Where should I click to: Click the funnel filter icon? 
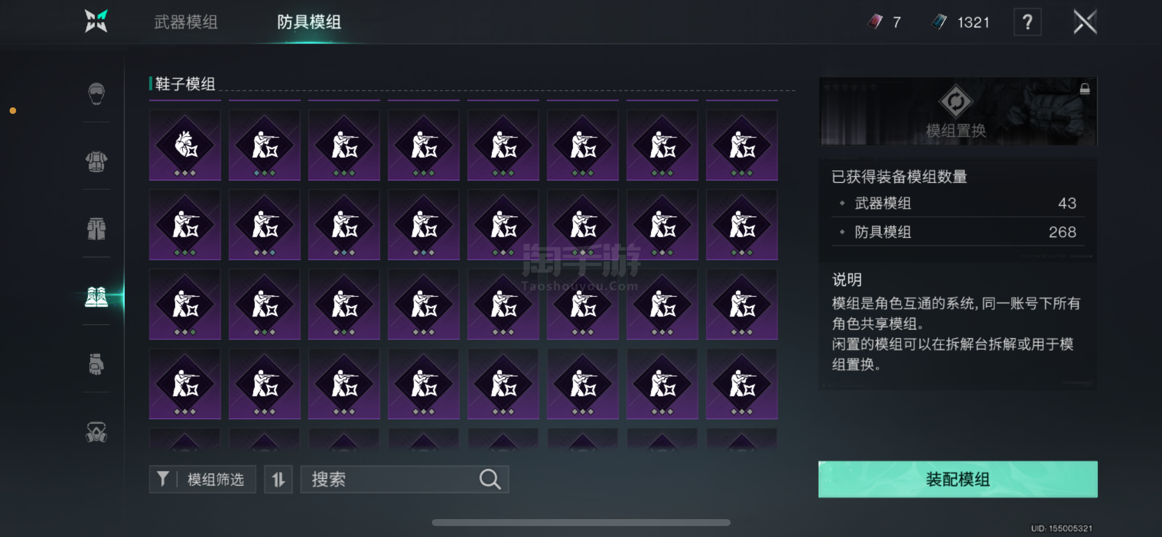tap(163, 479)
